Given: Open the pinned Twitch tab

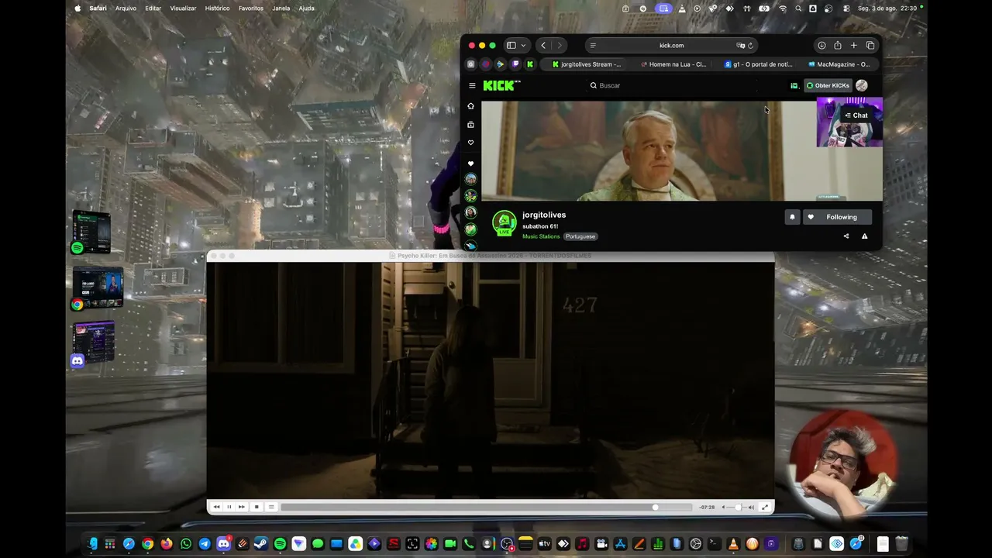Looking at the screenshot, I should click(x=515, y=64).
